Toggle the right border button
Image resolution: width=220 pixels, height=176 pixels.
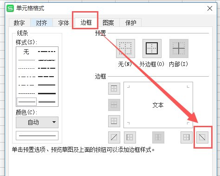pos(187,137)
